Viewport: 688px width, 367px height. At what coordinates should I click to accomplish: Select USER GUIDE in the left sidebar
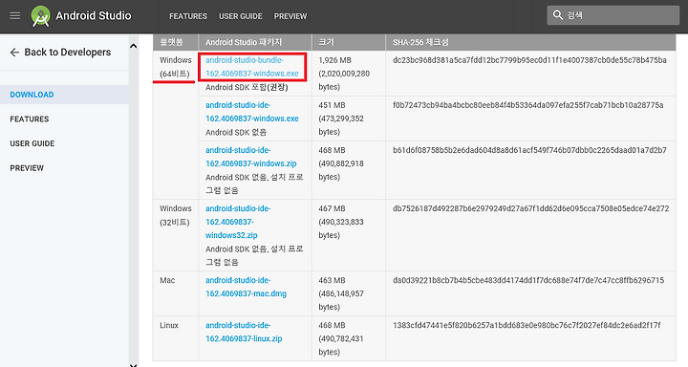click(32, 143)
